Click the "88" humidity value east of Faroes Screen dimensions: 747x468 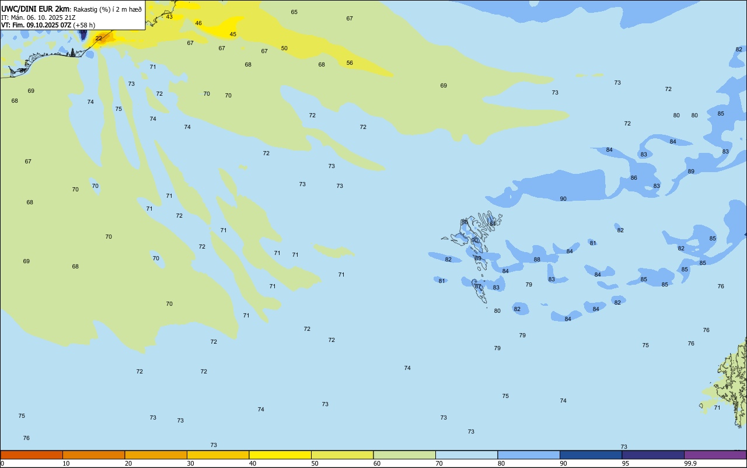pos(537,260)
